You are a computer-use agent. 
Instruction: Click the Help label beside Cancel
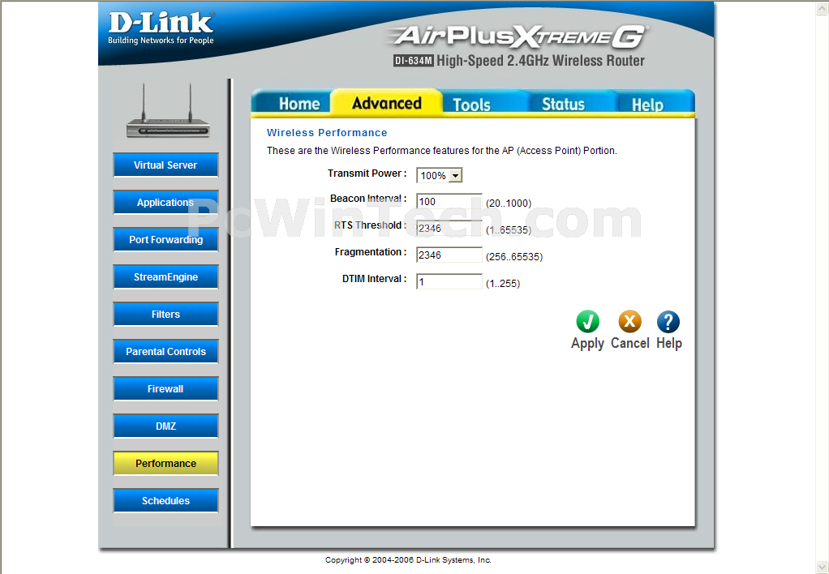(669, 343)
